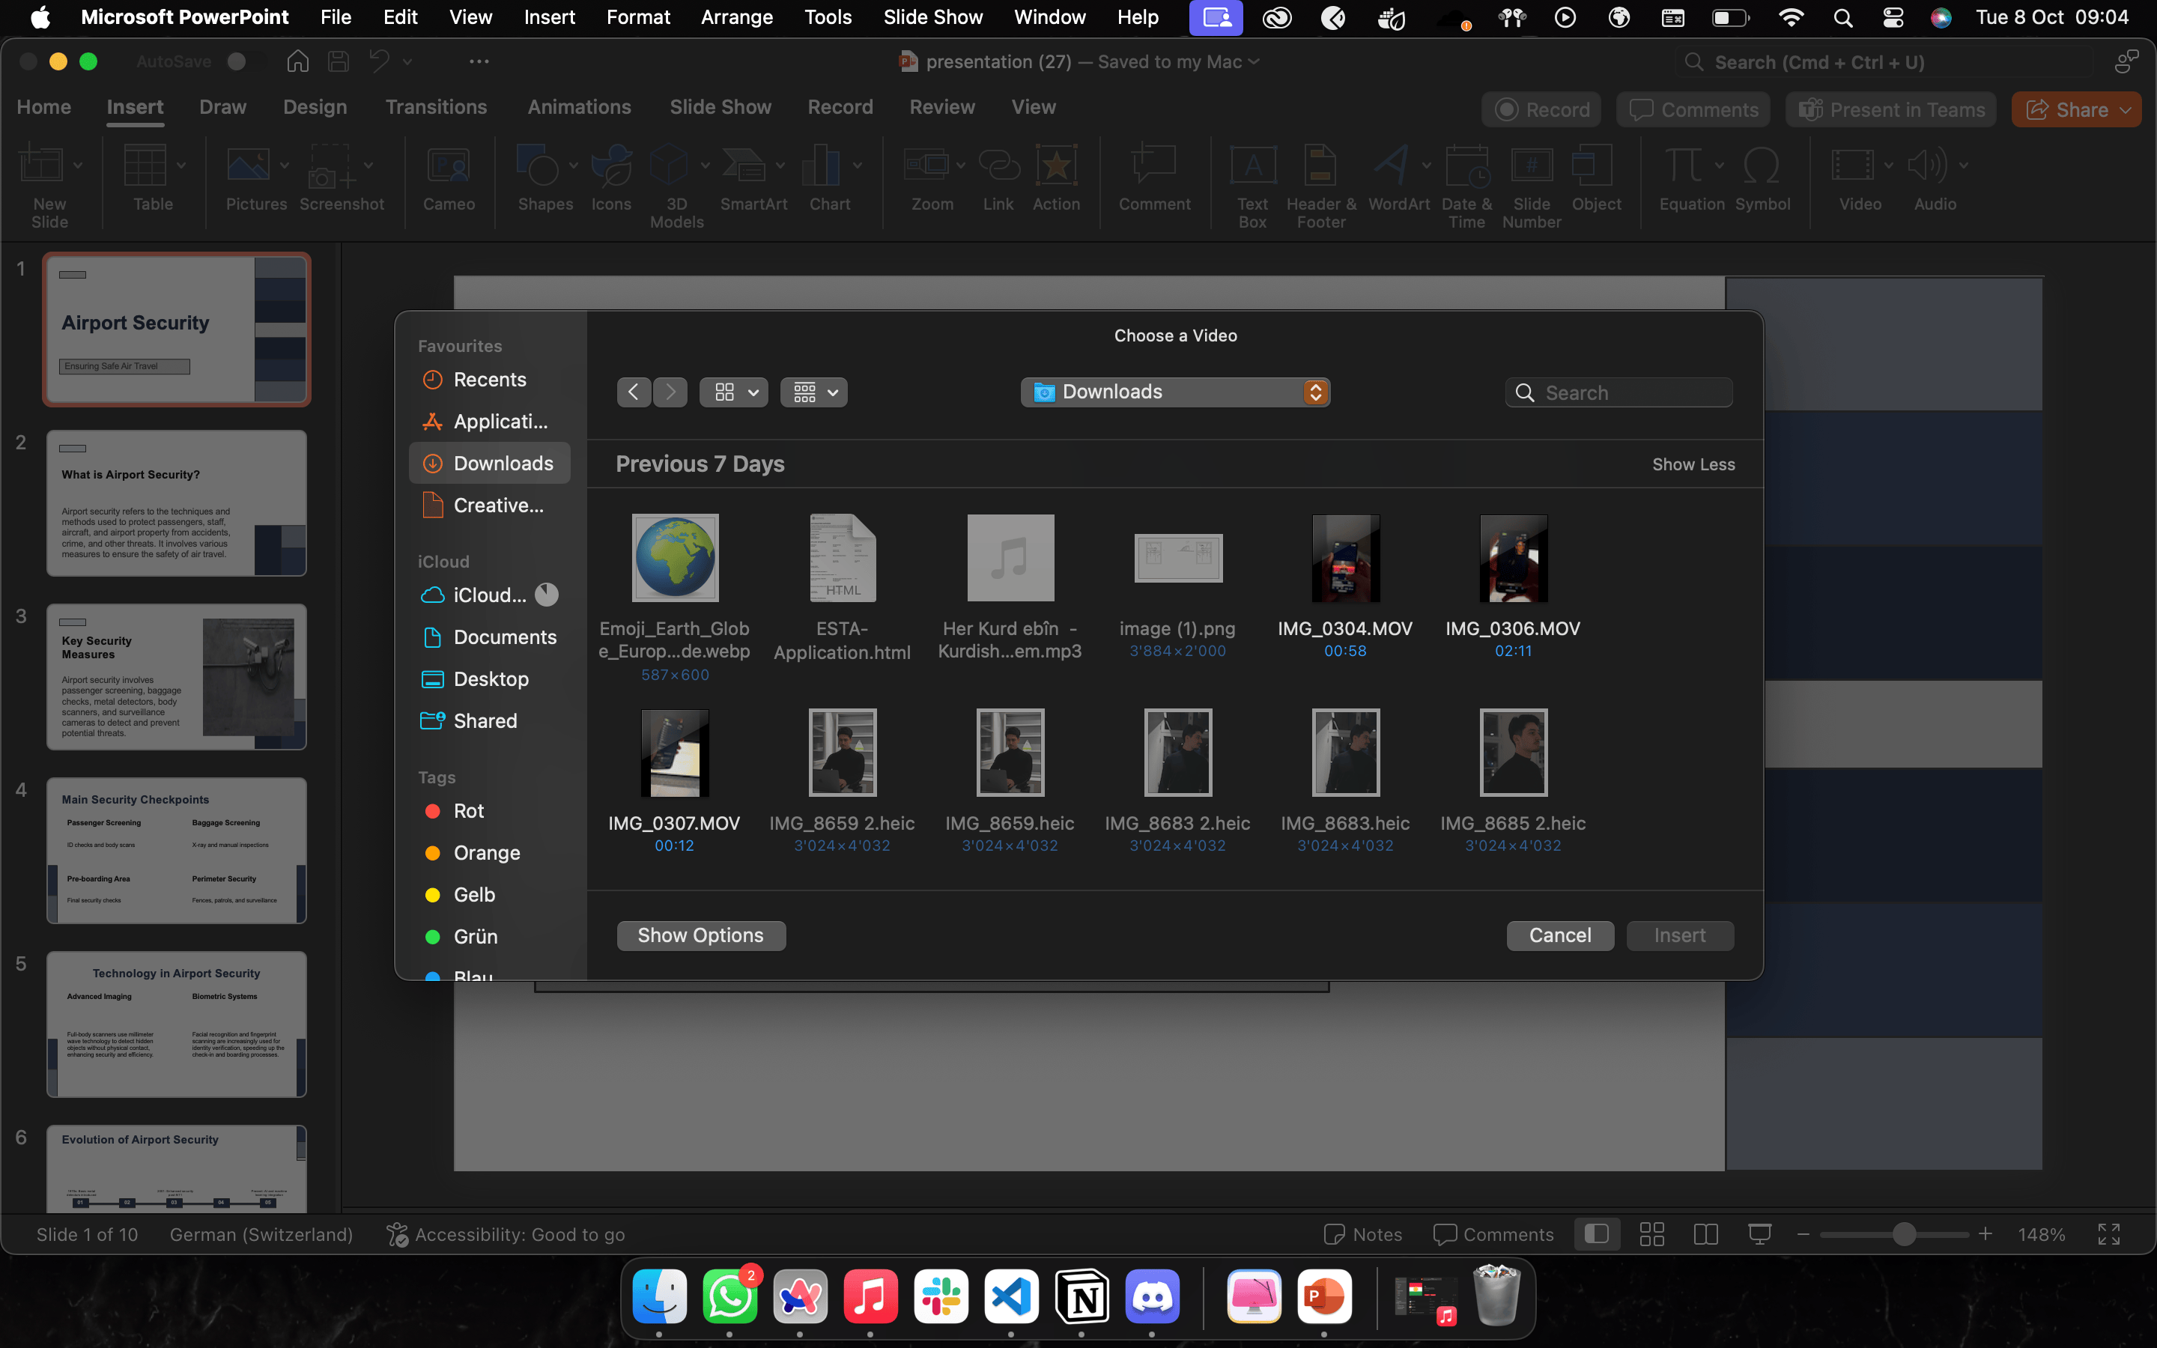
Task: Open iCloud Drive in the sidebar
Action: tap(488, 595)
